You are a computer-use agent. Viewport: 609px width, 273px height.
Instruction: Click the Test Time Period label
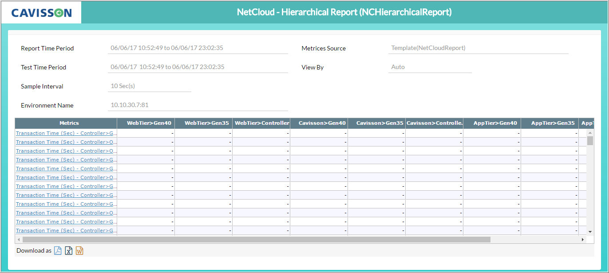click(43, 67)
